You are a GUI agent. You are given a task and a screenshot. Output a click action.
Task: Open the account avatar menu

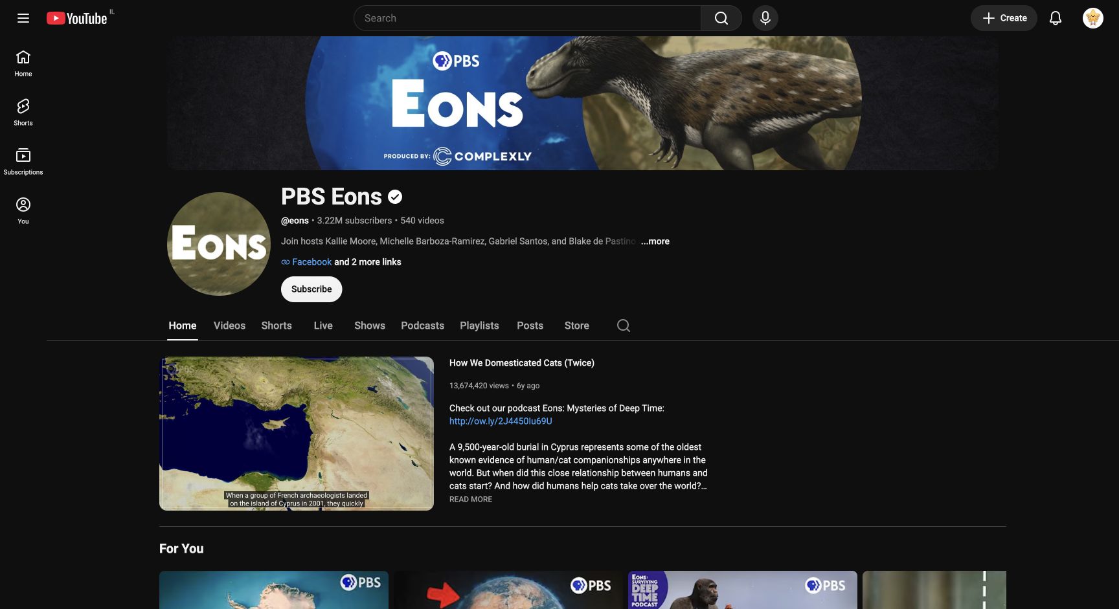1092,18
